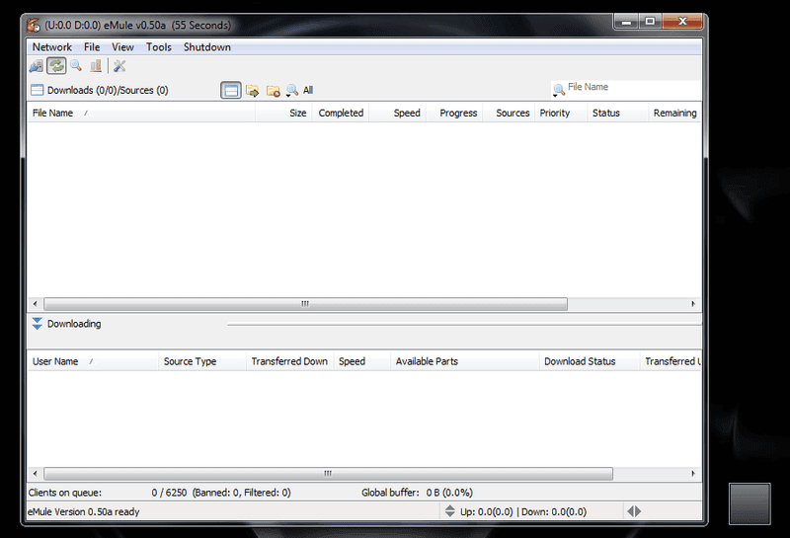Select the split window view icon
Viewport: 790px width, 538px height.
tap(231, 91)
